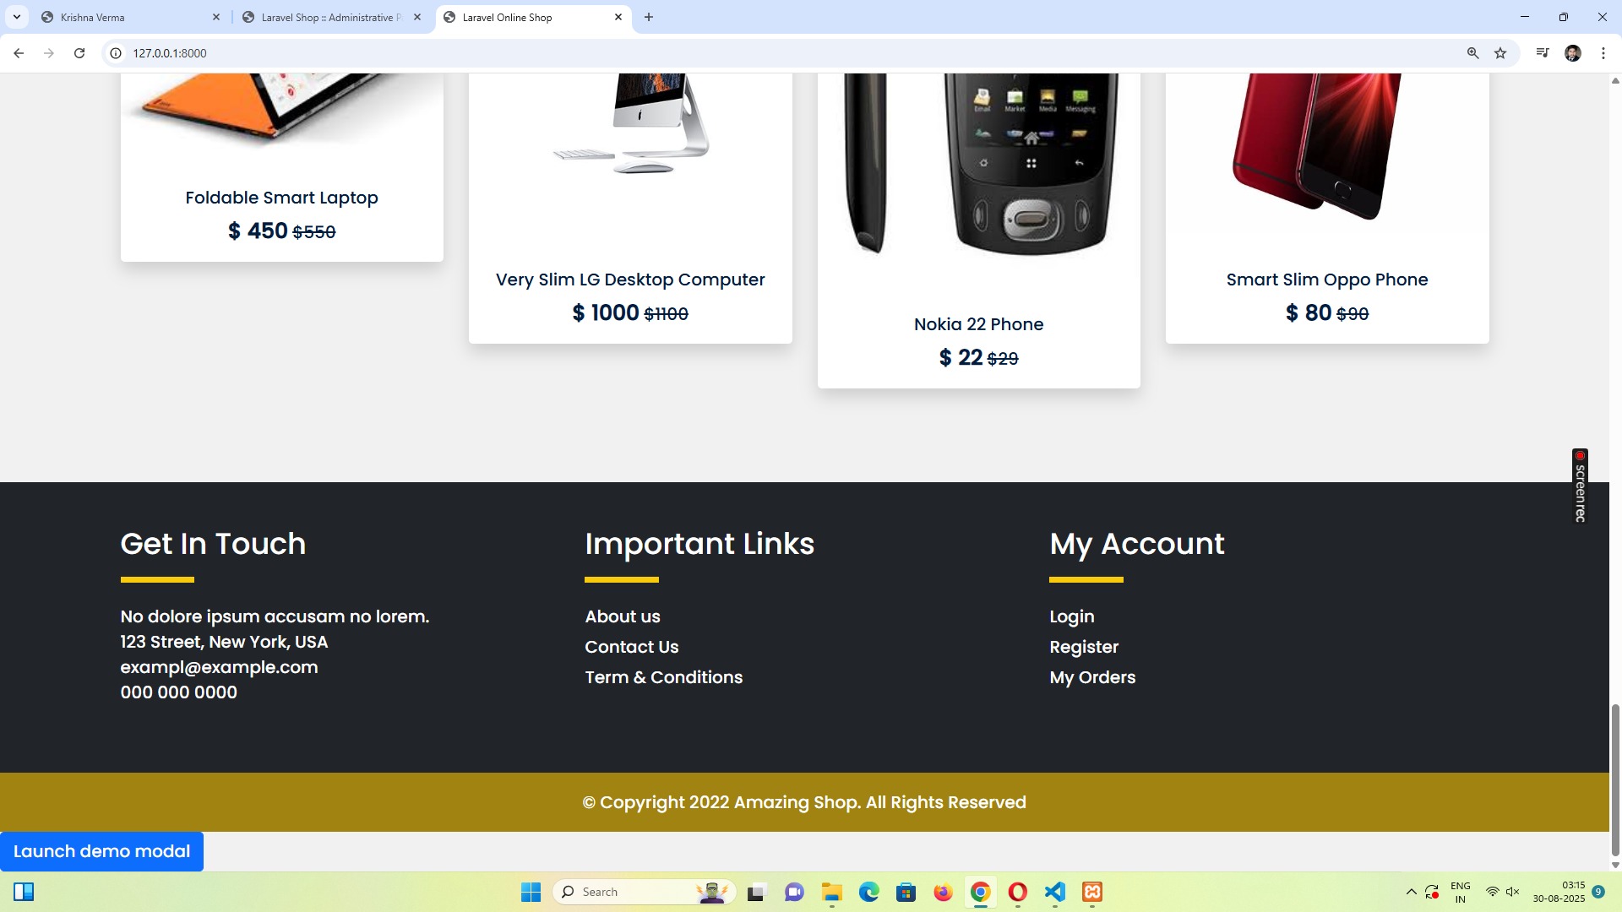1622x912 pixels.
Task: Expand the tab search dropdown
Action: click(17, 17)
